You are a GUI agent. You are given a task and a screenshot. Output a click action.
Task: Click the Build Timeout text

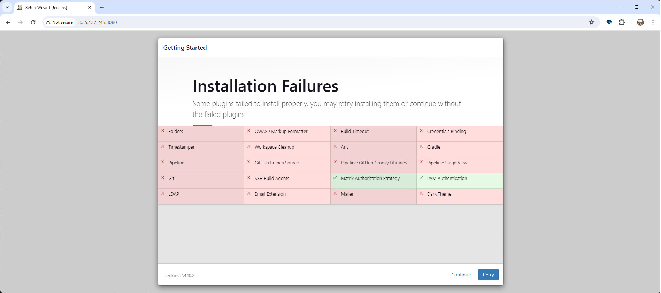click(355, 132)
